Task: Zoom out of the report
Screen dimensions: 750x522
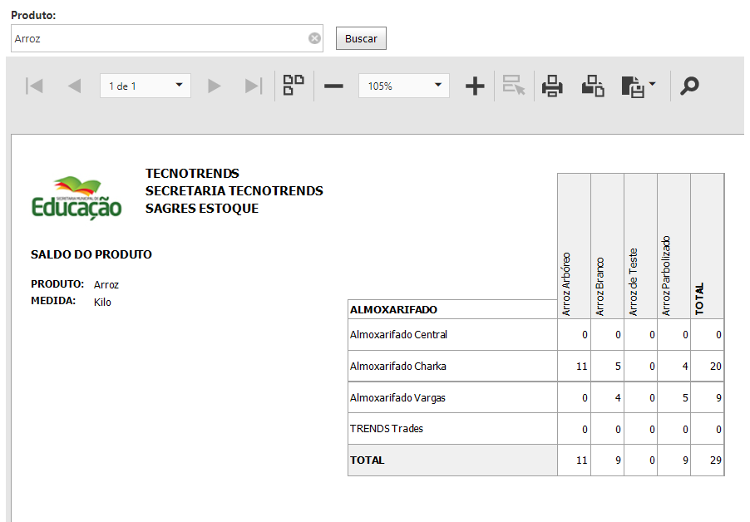Action: tap(333, 86)
